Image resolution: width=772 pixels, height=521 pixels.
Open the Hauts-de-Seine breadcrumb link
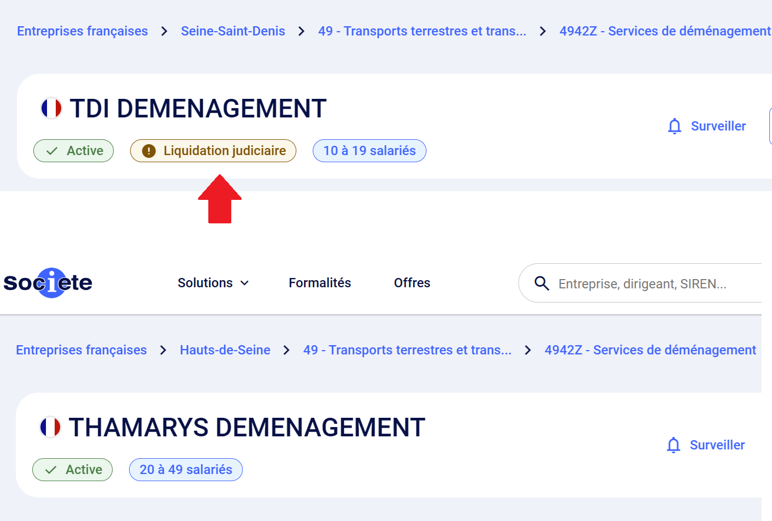(x=225, y=350)
